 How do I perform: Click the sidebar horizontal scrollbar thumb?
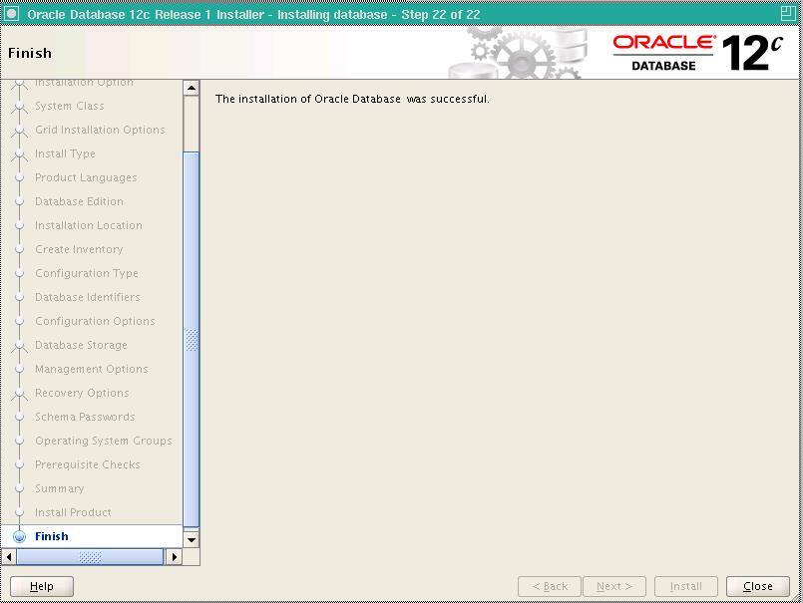point(90,556)
